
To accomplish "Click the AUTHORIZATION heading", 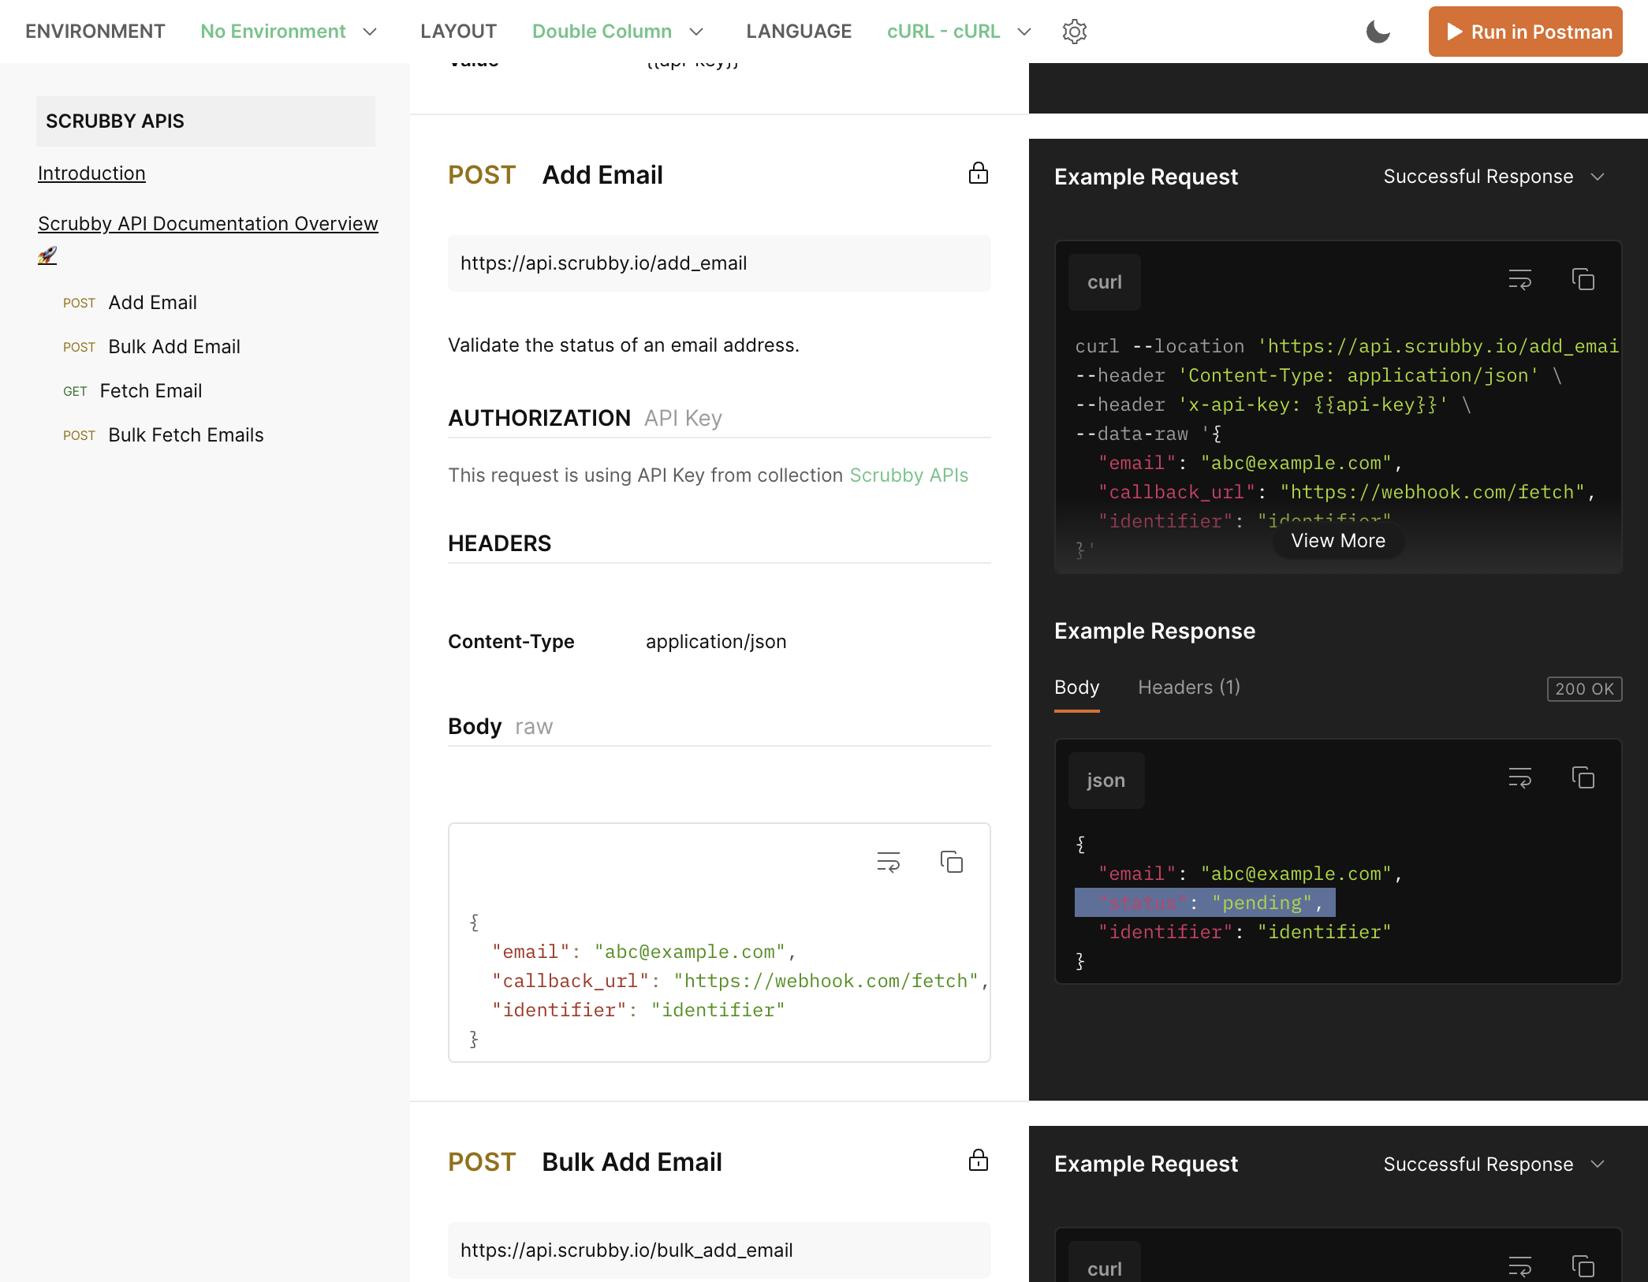I will click(x=539, y=418).
